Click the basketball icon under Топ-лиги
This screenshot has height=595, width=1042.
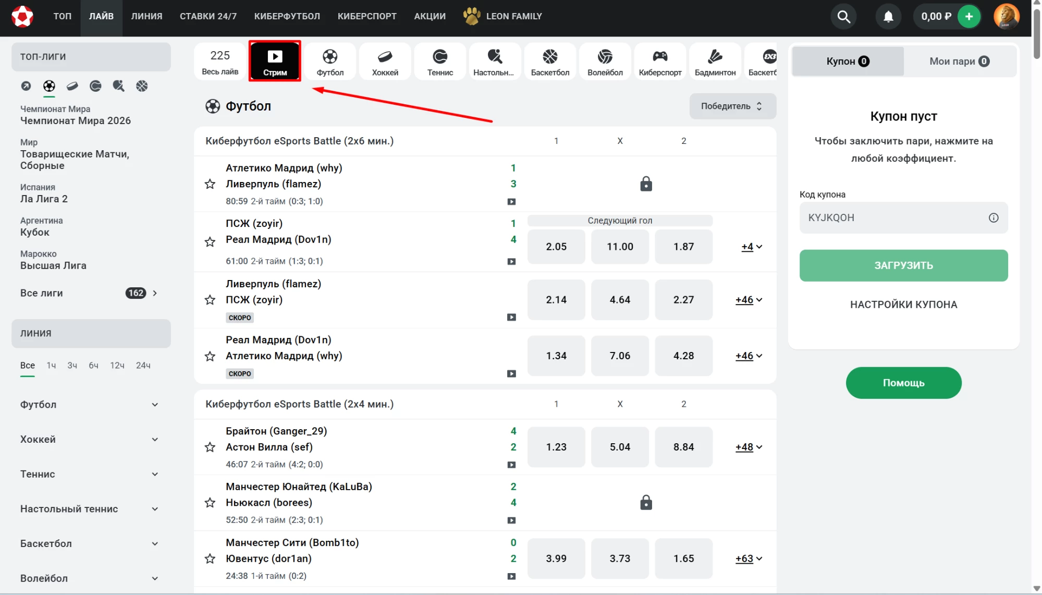pos(142,86)
